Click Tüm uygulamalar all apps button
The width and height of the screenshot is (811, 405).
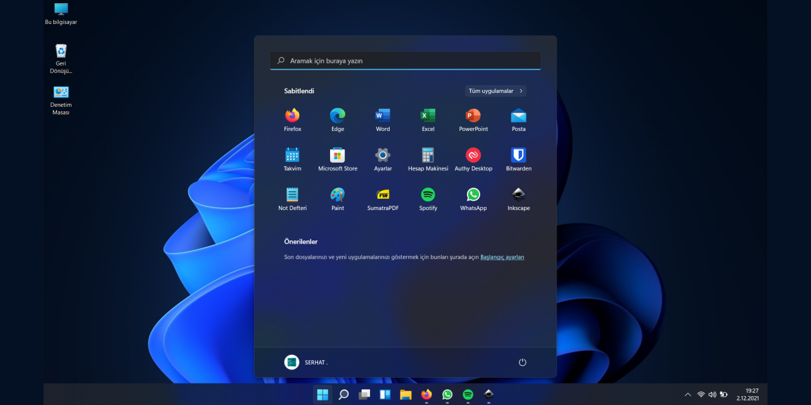(495, 91)
